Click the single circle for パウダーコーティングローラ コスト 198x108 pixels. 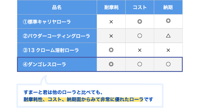(140, 36)
